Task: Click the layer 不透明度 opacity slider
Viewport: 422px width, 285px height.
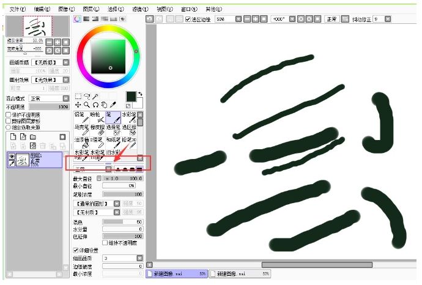Action: [x=49, y=107]
